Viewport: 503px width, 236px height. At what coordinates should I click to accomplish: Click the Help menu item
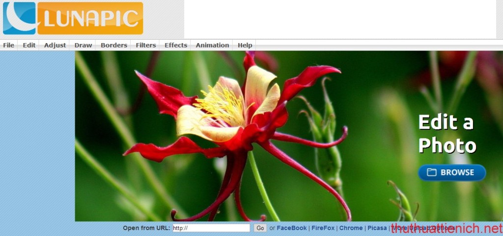[x=245, y=45]
